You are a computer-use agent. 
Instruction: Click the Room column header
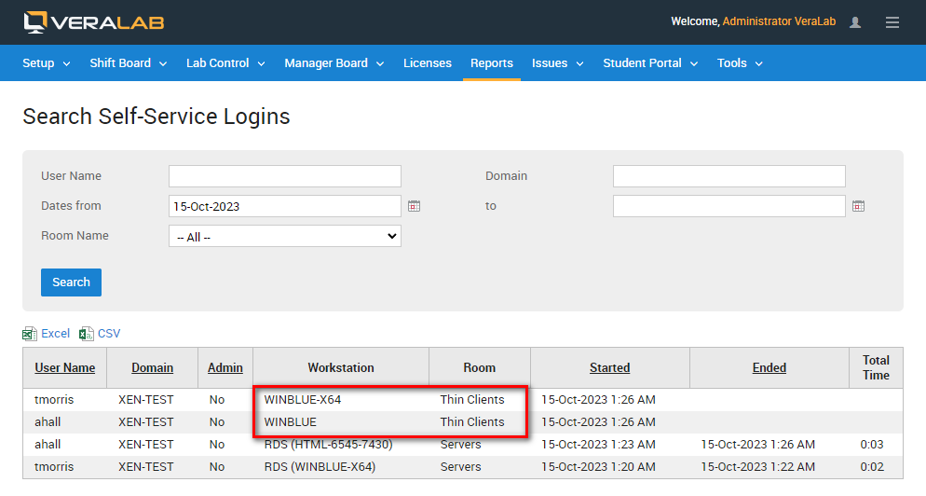coord(479,367)
